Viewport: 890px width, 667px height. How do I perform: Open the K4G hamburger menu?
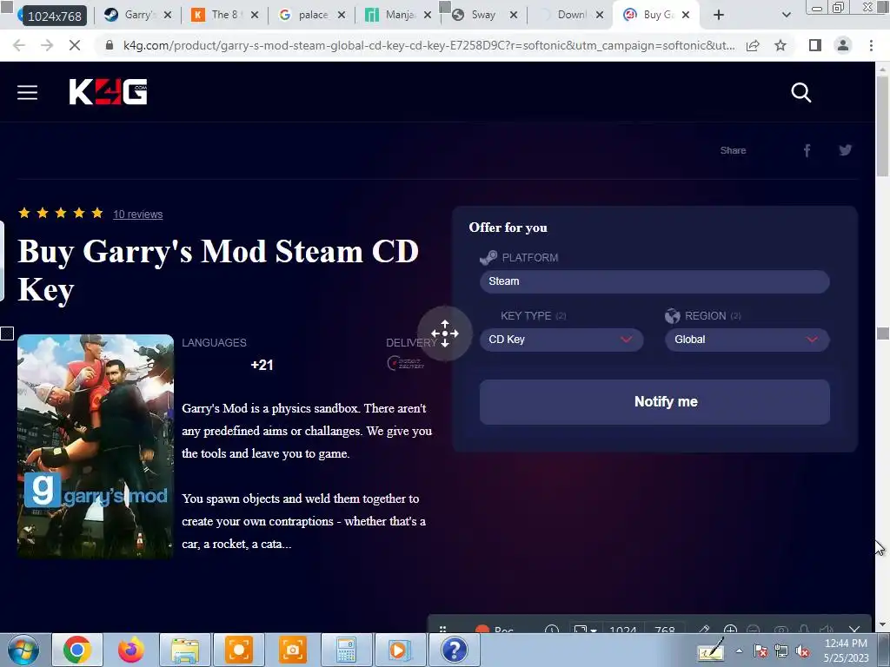27,92
